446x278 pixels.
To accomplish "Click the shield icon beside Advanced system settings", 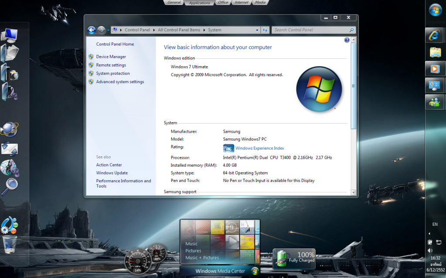I will [x=91, y=82].
